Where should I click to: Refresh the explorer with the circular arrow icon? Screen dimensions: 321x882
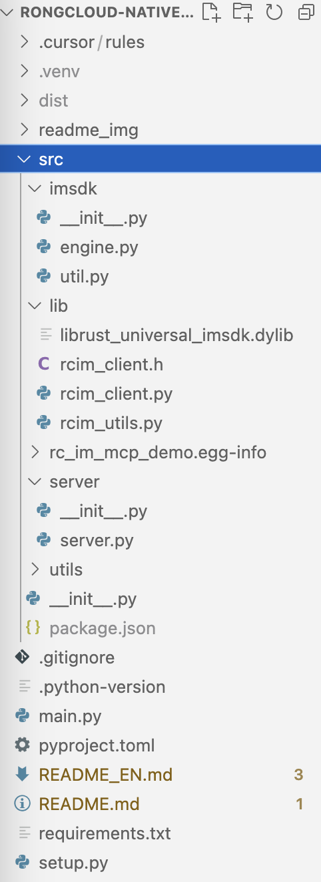pos(274,11)
